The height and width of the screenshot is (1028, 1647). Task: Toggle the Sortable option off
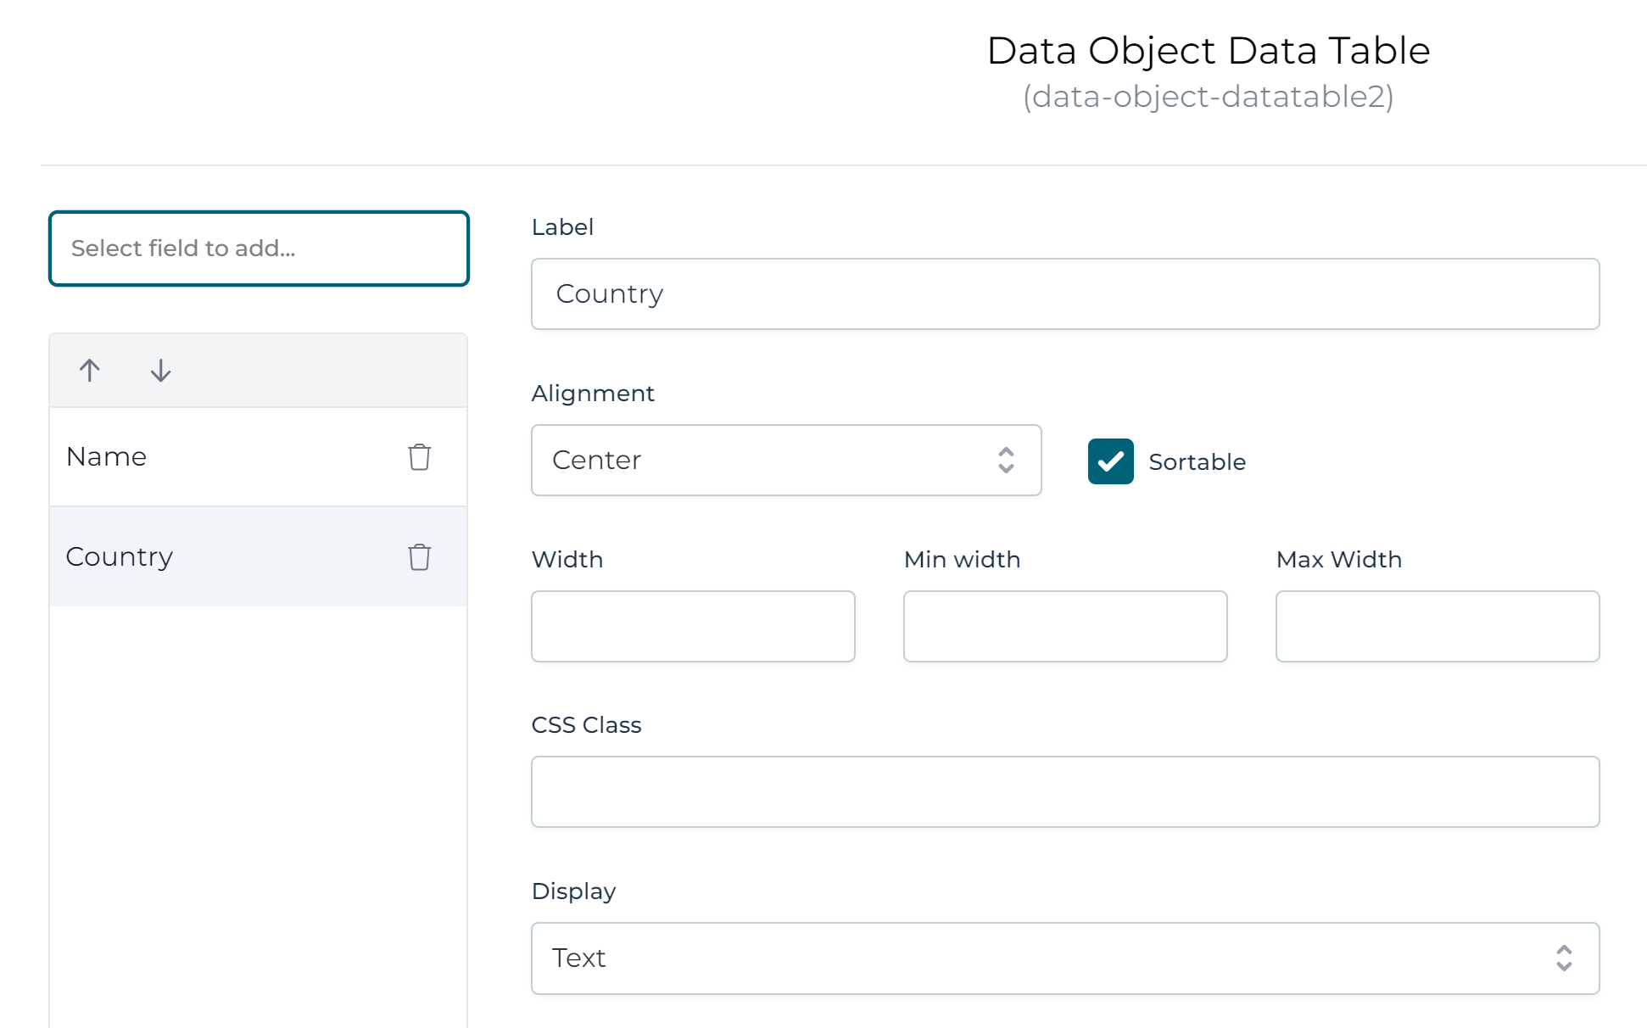(1110, 461)
